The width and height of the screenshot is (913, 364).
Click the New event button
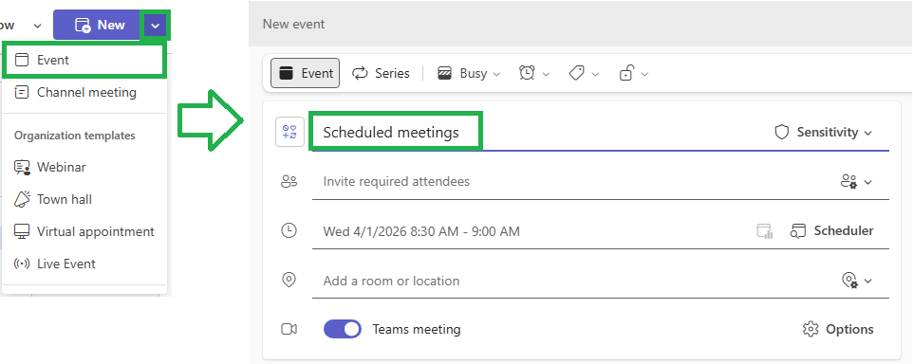pos(98,25)
